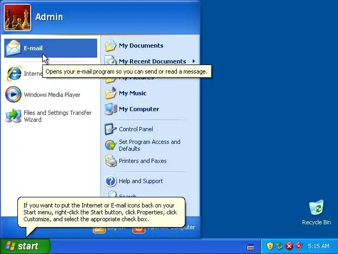The height and width of the screenshot is (254, 338).
Task: Click the Turn Off Computer icon
Action: tap(139, 230)
